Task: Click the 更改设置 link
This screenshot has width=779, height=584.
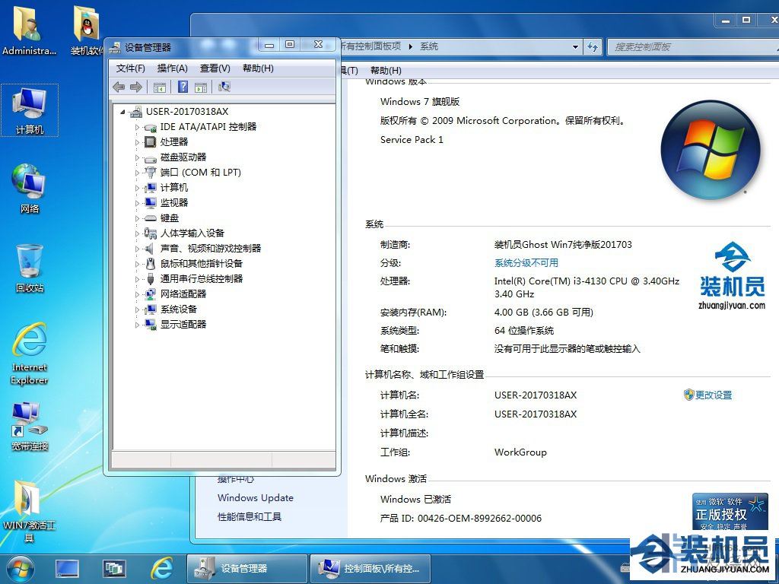Action: (713, 395)
